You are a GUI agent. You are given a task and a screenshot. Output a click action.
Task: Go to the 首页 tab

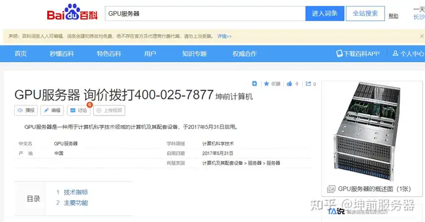click(x=21, y=54)
